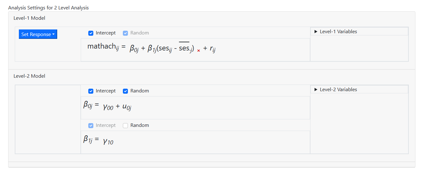Enable Random effect for β1j equation

click(125, 125)
